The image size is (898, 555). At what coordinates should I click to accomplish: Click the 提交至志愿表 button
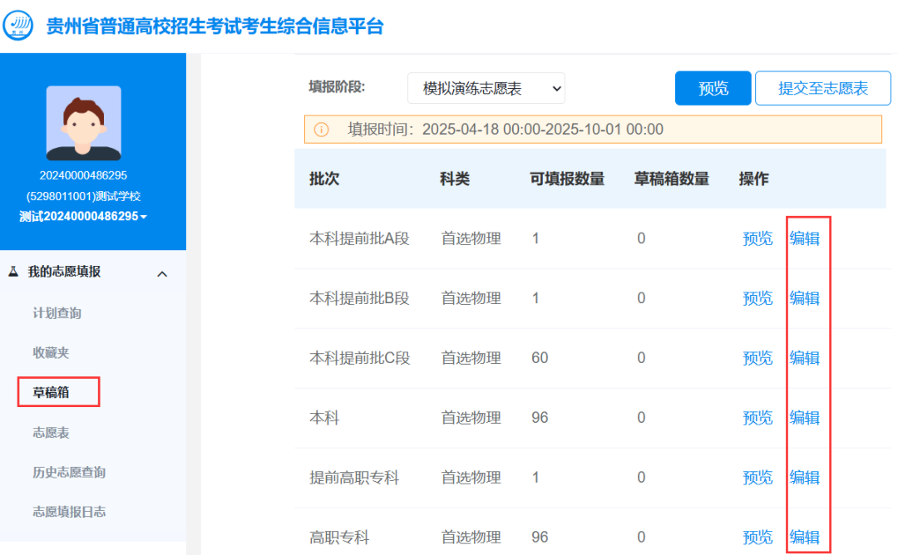point(822,88)
